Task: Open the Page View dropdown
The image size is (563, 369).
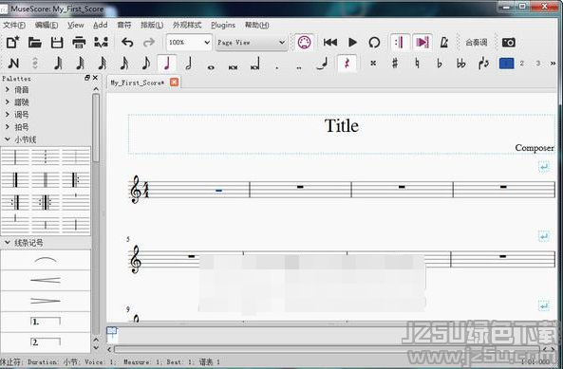Action: tap(251, 43)
